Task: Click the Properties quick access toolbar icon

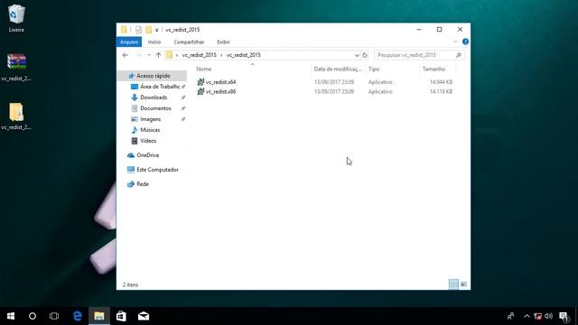Action: [x=138, y=30]
